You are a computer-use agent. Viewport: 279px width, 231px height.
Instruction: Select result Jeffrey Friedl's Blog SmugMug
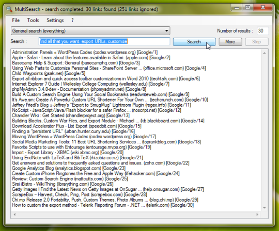pos(101,105)
